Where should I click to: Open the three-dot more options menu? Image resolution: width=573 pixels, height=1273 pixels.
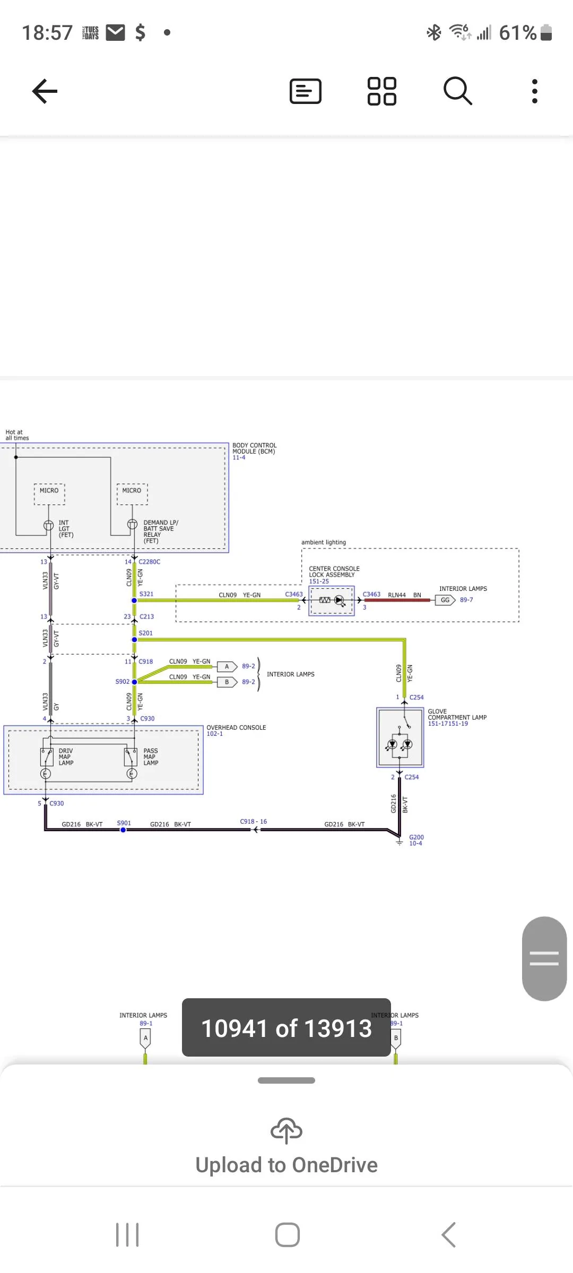click(x=534, y=91)
